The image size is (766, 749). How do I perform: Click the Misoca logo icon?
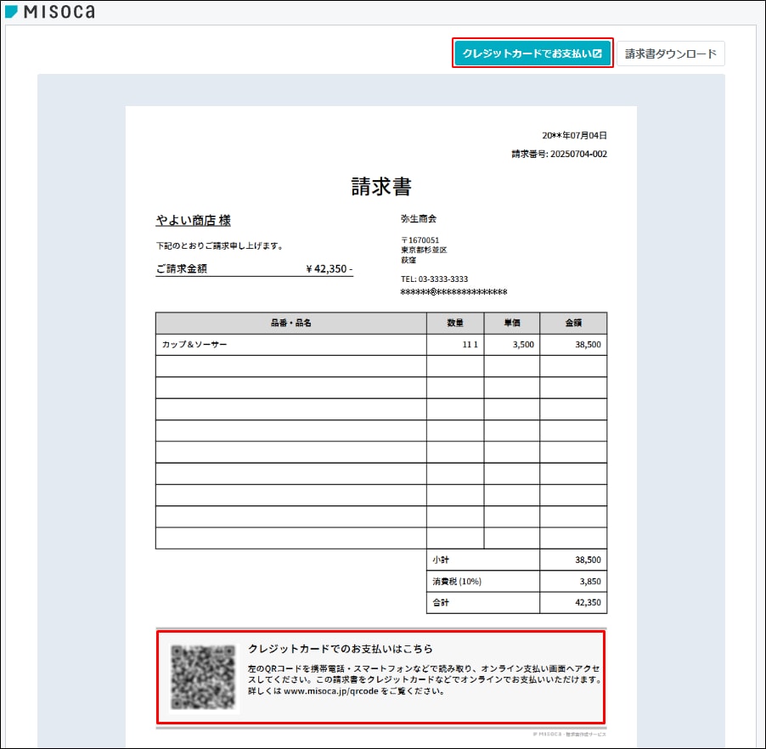coord(11,12)
